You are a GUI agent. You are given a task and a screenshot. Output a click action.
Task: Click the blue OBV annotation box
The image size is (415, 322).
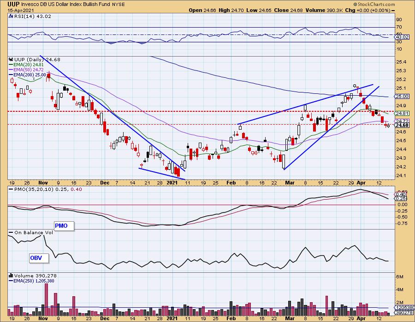pos(39,258)
